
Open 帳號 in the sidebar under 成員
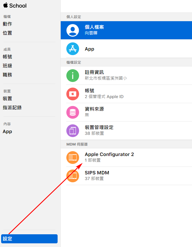[7, 57]
